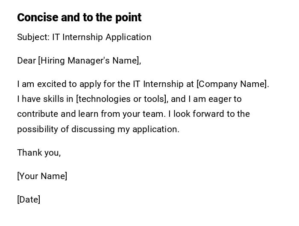299x226 pixels.
Task: Click the "[Hiring Manager's Name]" placeholder
Action: click(89, 61)
